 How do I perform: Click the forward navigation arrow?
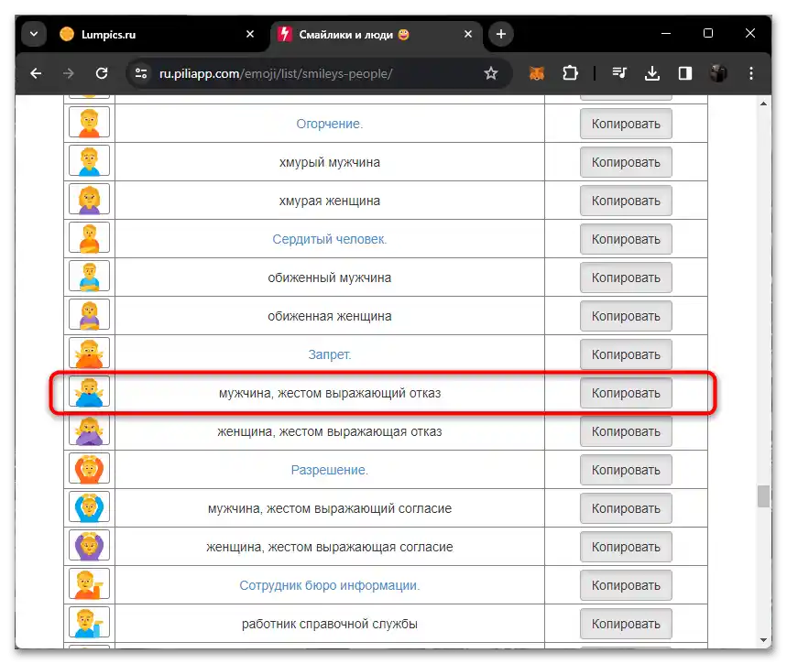(x=69, y=74)
